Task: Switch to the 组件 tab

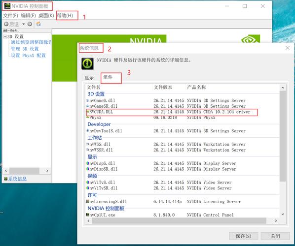Action: click(x=108, y=77)
